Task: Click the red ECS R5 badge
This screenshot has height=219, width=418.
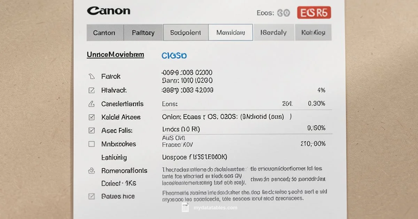Action: [314, 13]
